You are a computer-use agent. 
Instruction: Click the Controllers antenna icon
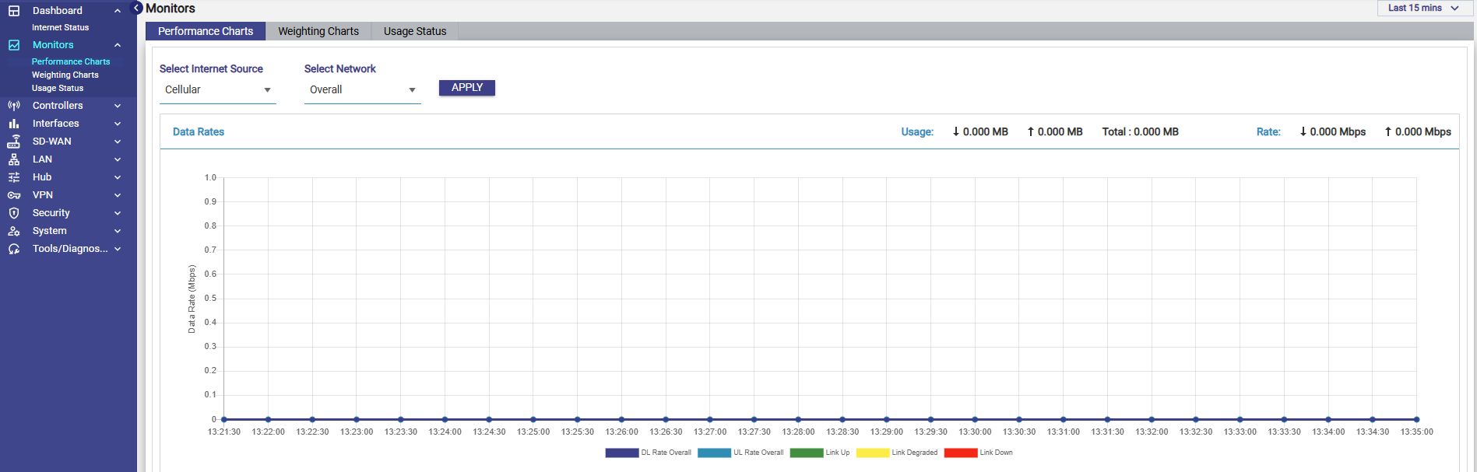(x=14, y=106)
